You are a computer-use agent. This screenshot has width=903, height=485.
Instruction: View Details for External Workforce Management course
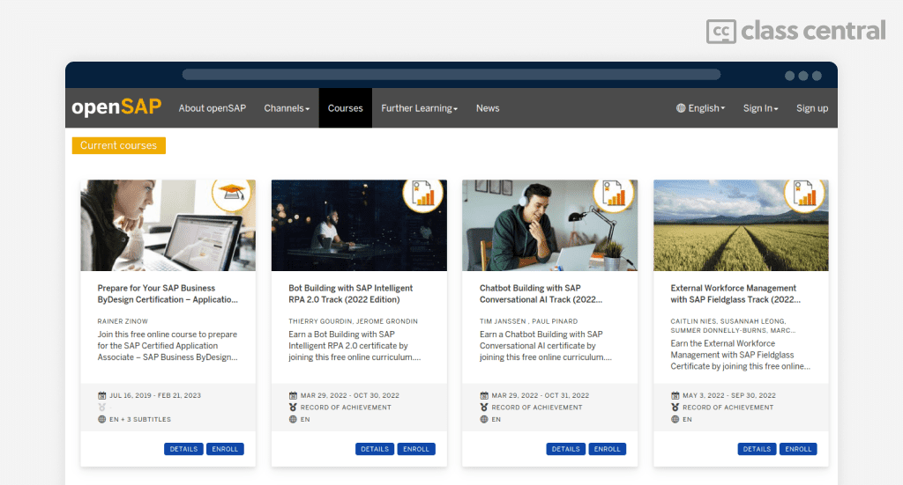tap(757, 449)
